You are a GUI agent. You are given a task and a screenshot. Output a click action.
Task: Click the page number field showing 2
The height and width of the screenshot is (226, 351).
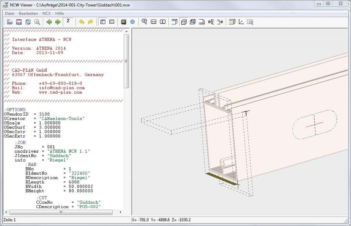[x=68, y=22]
